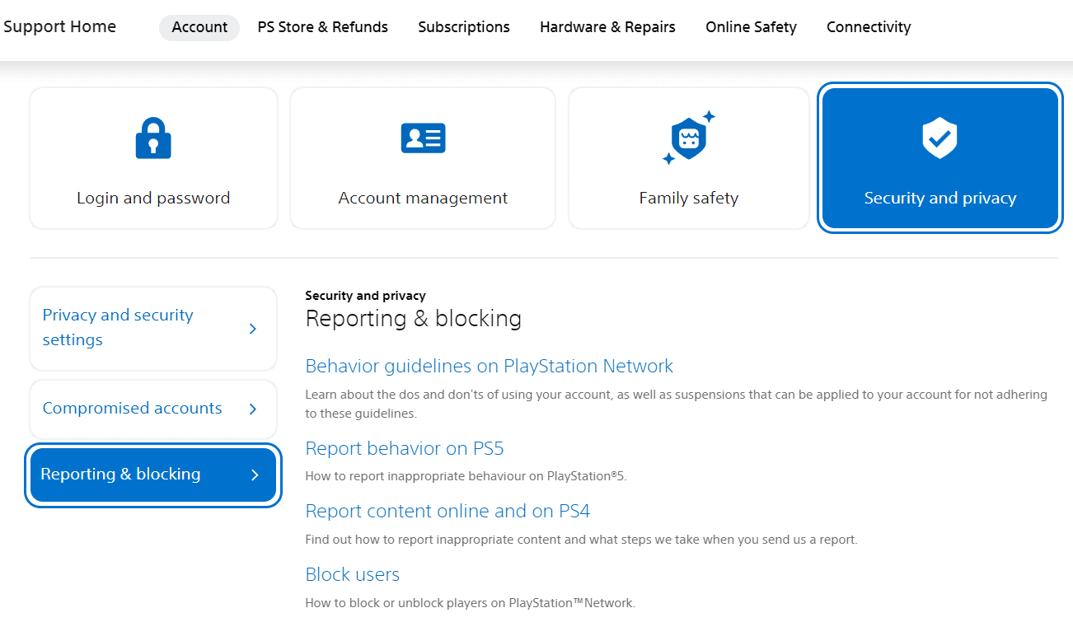Open the Report behavior on PS5 article

point(404,448)
